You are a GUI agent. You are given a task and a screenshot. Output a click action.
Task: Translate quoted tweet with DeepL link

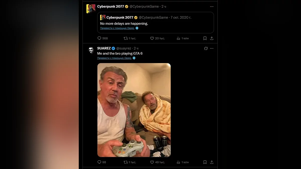[x=117, y=28]
